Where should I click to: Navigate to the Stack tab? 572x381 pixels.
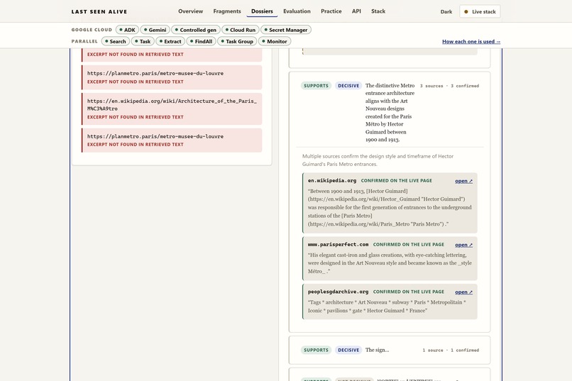click(378, 11)
